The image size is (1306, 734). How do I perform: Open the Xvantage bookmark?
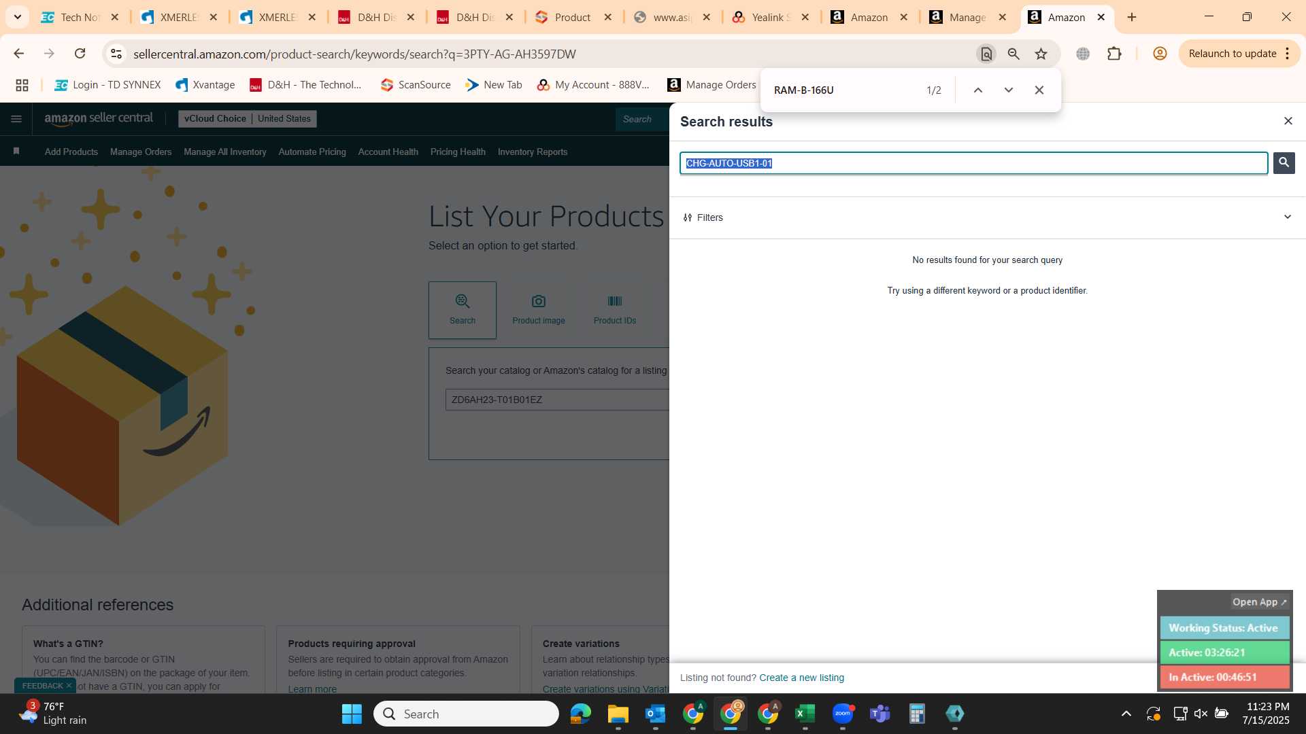(205, 85)
